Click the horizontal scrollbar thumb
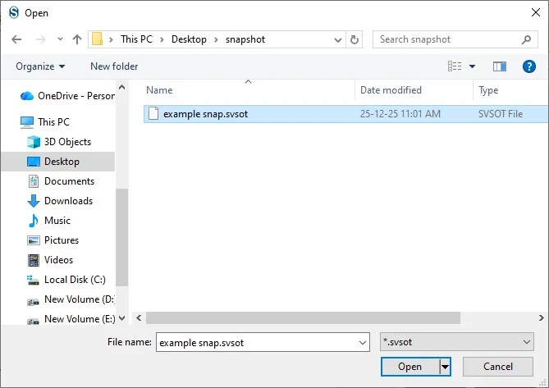 (303, 318)
